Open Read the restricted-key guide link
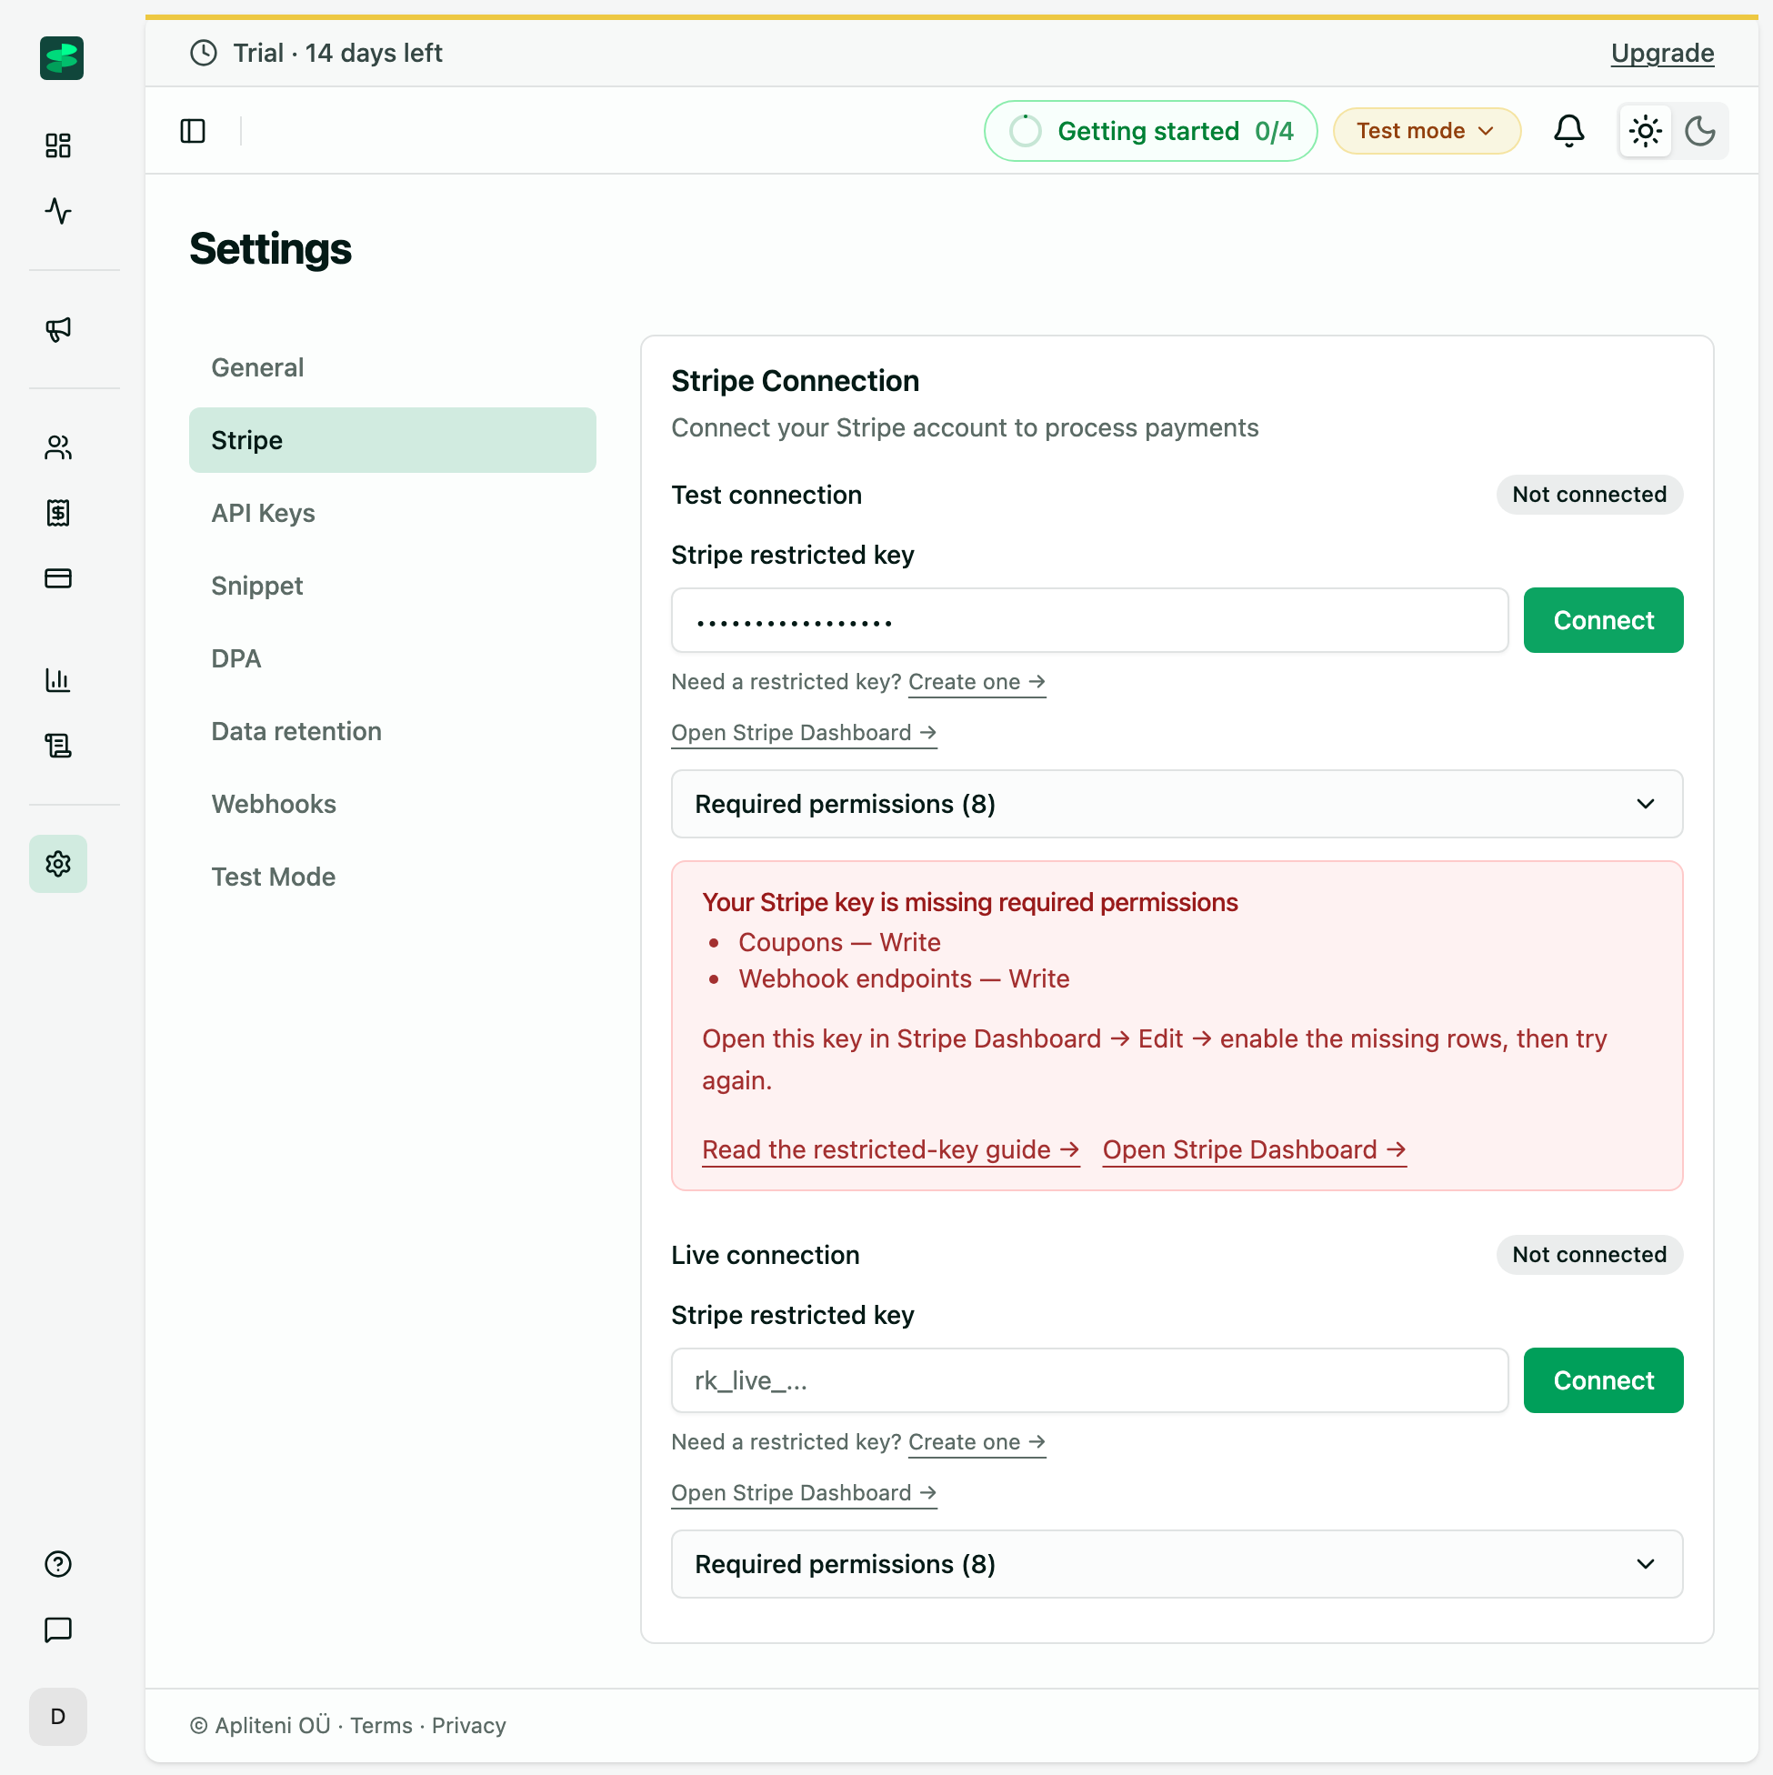1773x1775 pixels. click(x=890, y=1150)
